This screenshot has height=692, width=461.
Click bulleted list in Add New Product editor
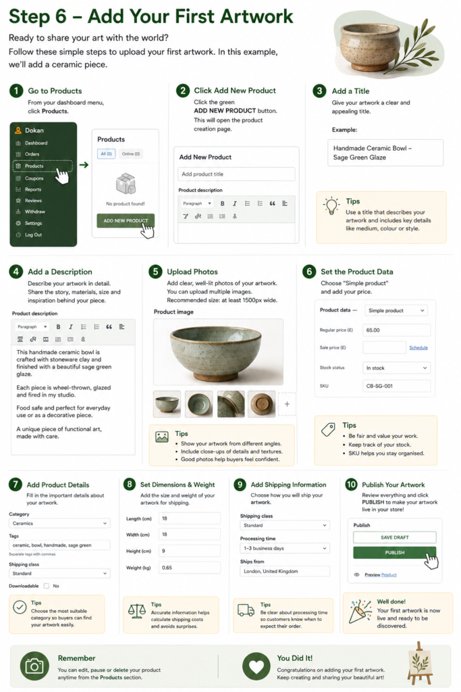247,203
